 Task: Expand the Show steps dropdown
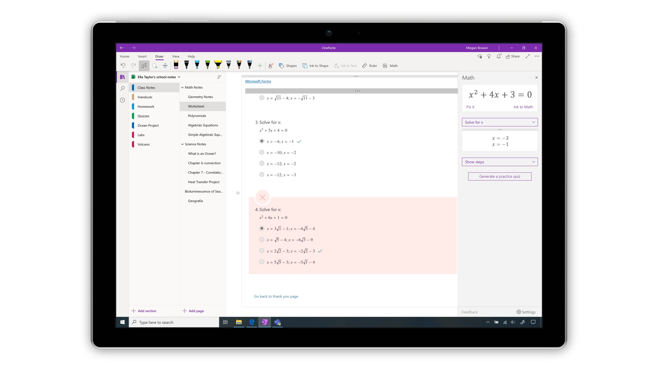500,162
